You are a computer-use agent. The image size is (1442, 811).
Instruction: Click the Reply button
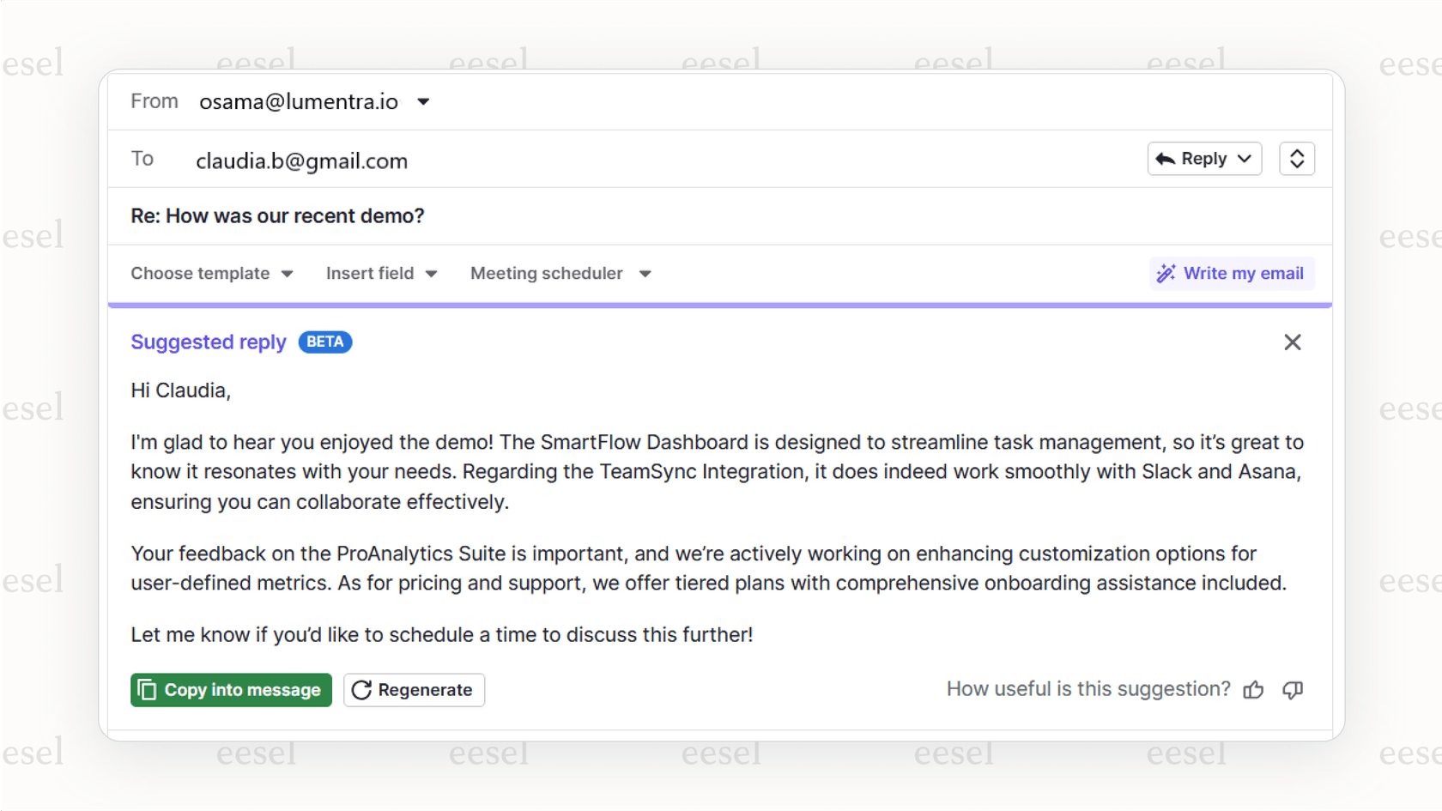click(x=1202, y=158)
